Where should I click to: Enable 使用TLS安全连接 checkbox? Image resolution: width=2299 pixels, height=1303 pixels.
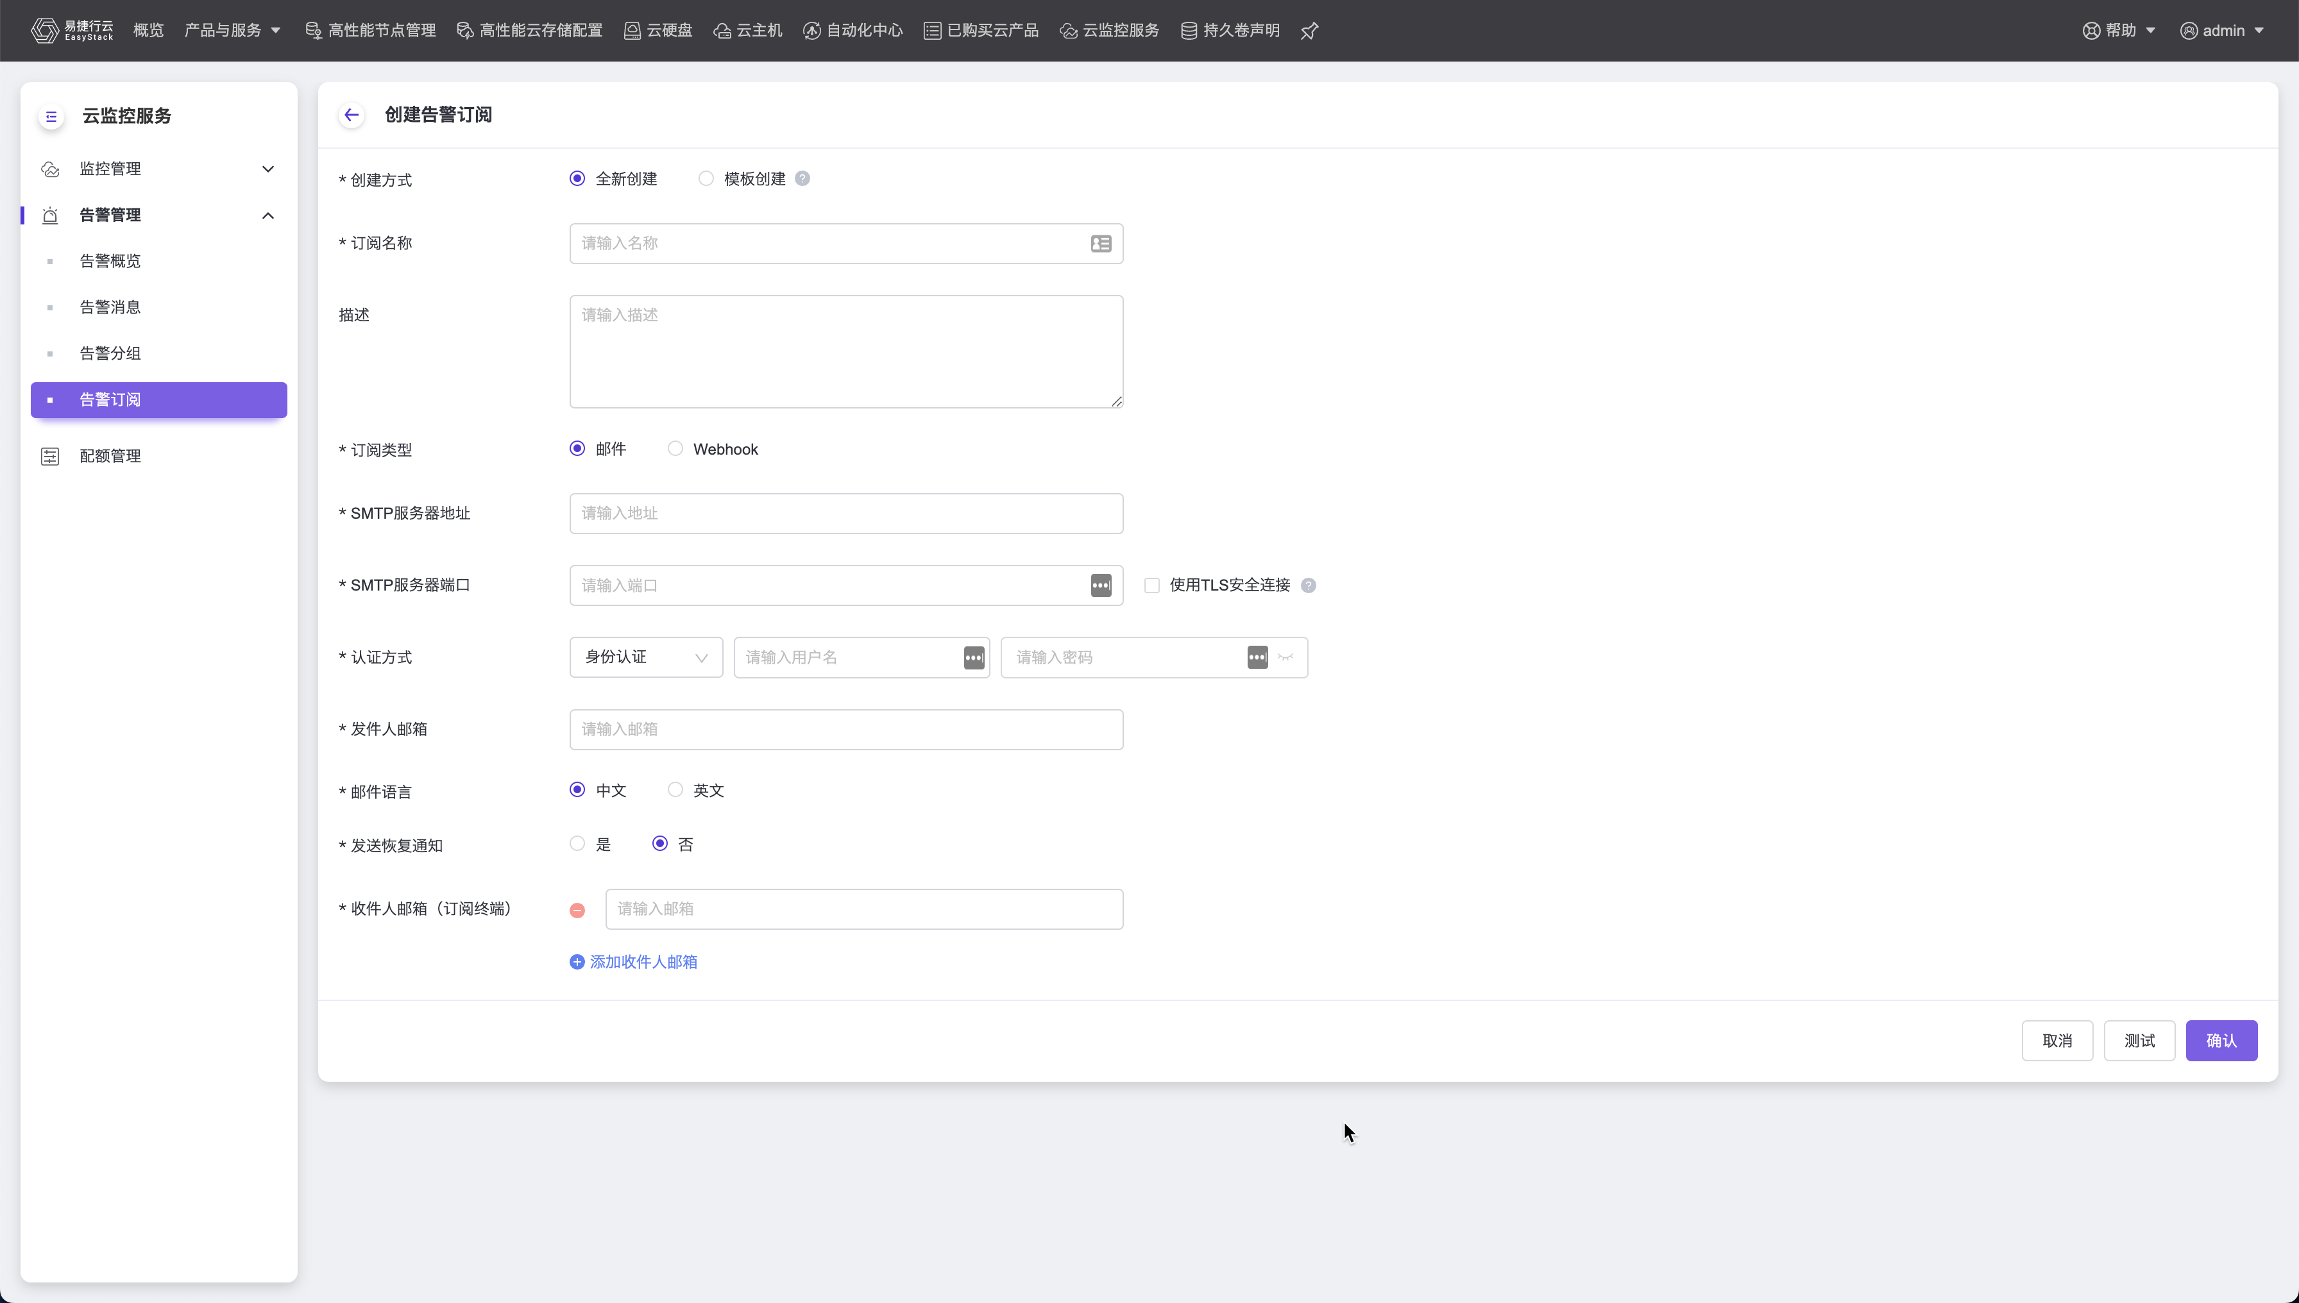point(1152,585)
